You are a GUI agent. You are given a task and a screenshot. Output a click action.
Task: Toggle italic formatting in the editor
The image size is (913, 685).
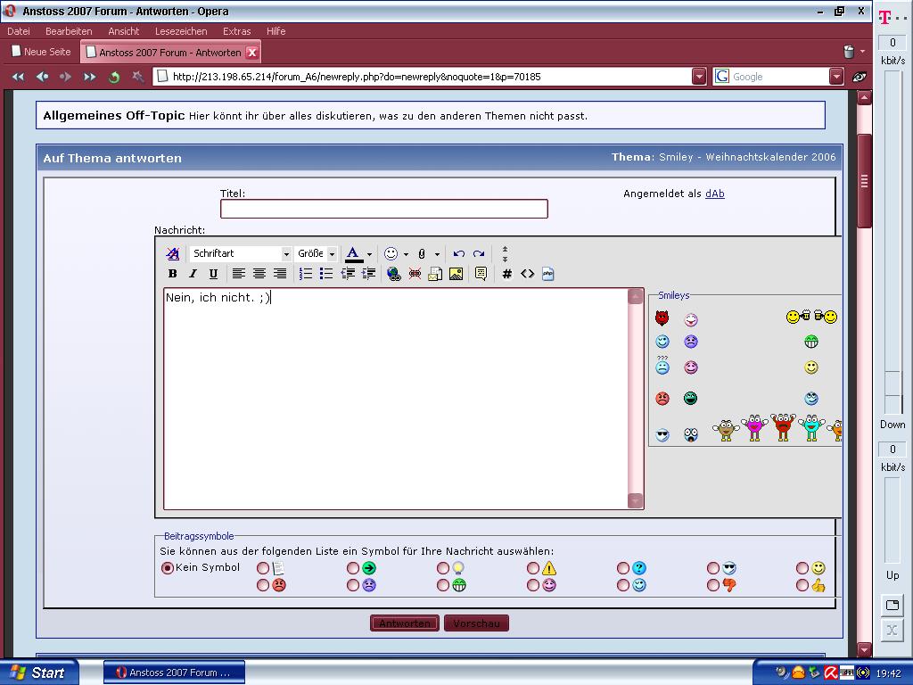(x=193, y=274)
